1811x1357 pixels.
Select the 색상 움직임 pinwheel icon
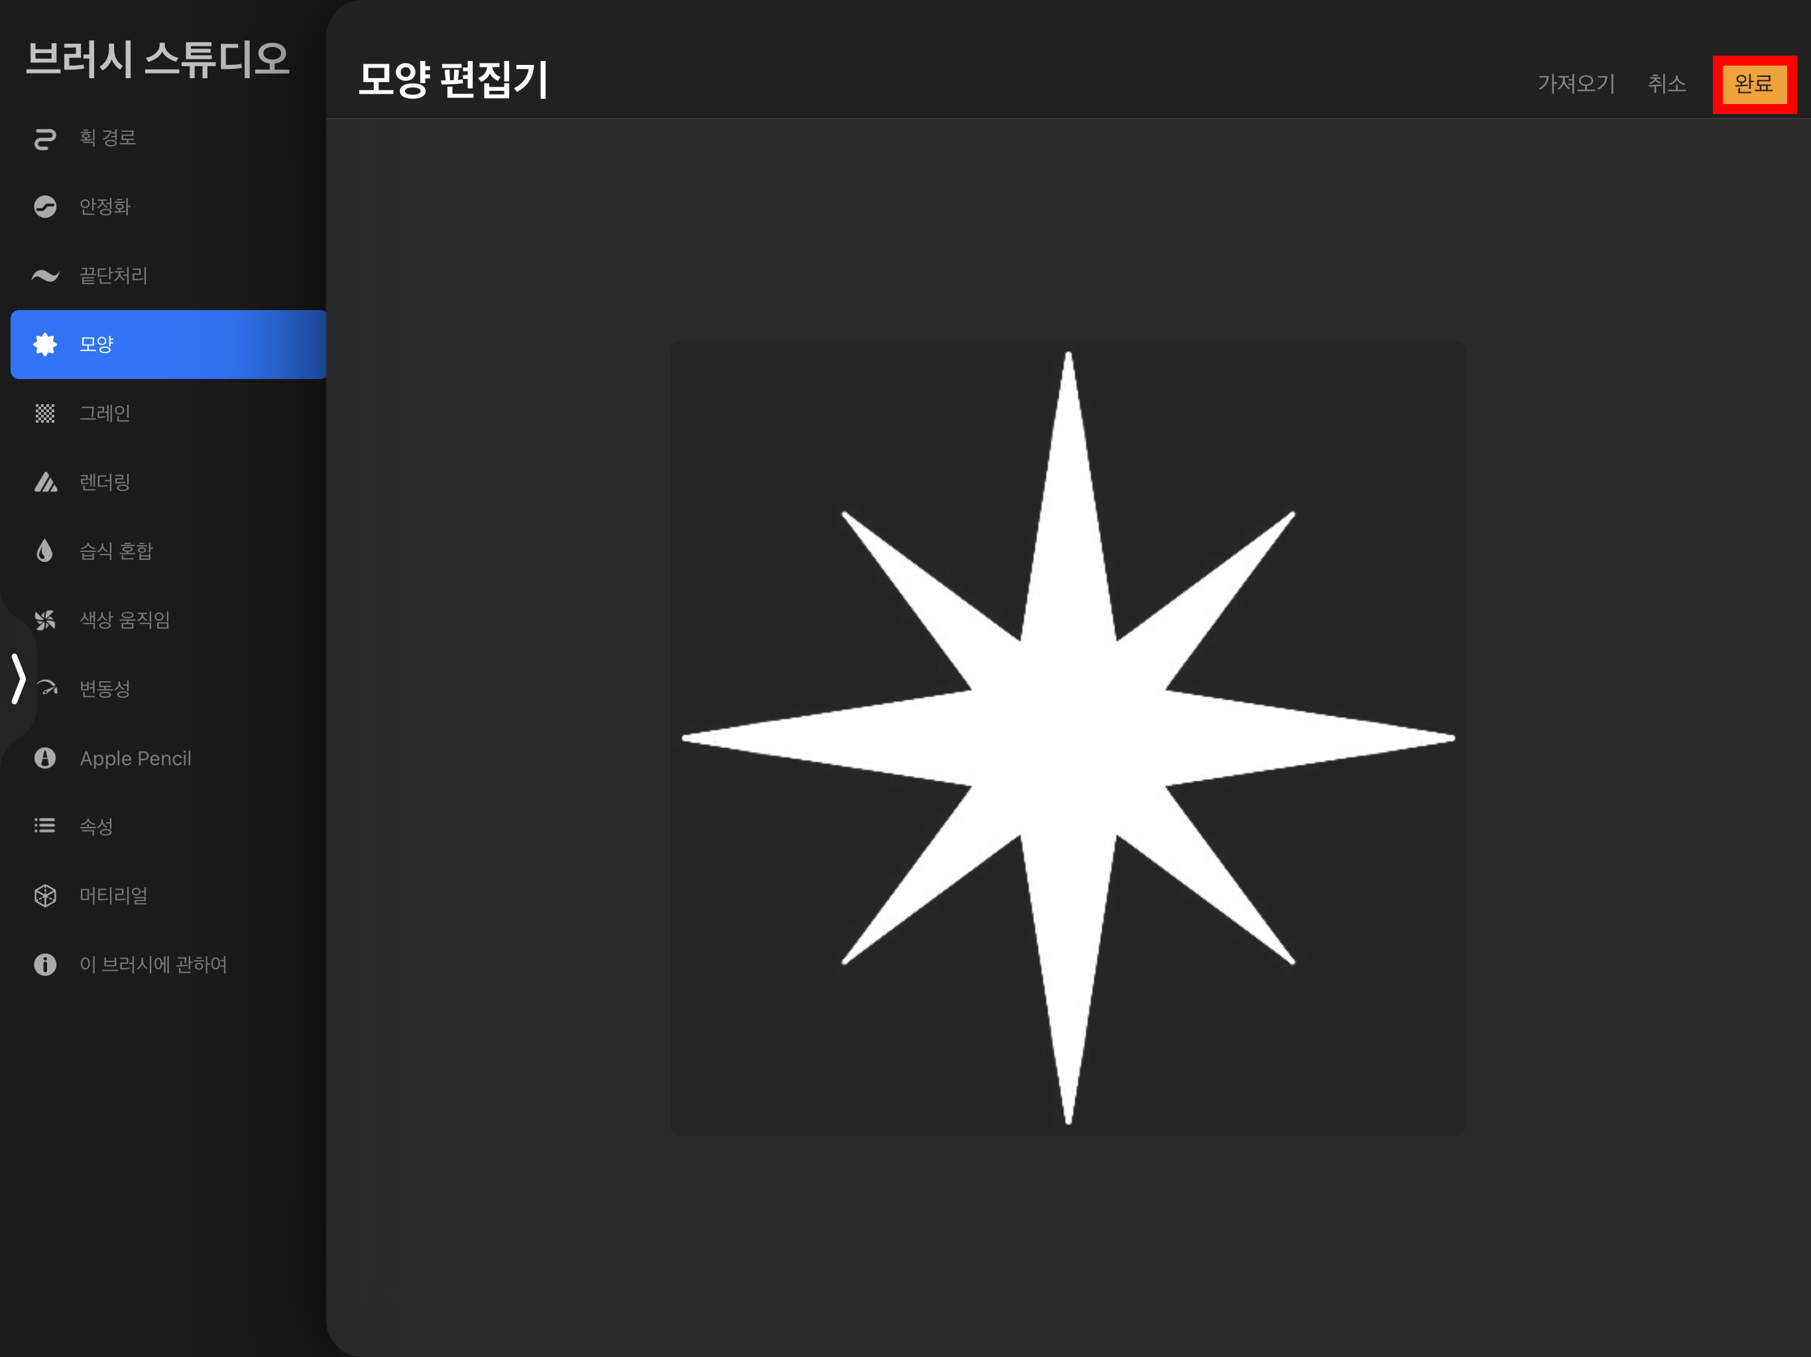[45, 620]
